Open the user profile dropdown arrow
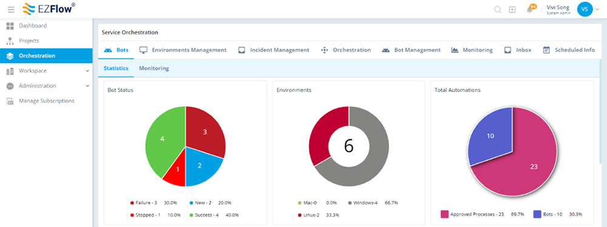This screenshot has width=607, height=227. [x=597, y=9]
